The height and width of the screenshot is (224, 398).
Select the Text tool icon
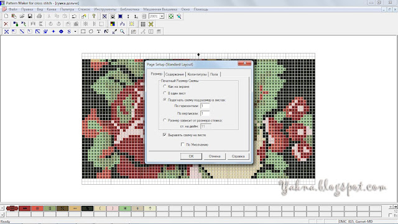[99, 32]
